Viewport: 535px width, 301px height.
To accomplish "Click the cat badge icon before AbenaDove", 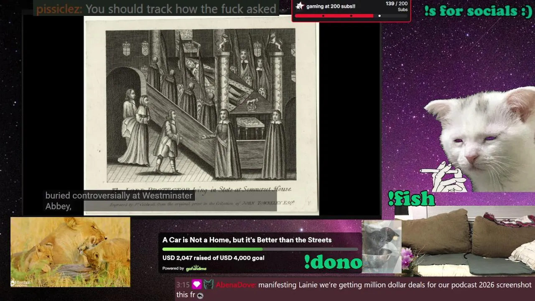I will 209,285.
